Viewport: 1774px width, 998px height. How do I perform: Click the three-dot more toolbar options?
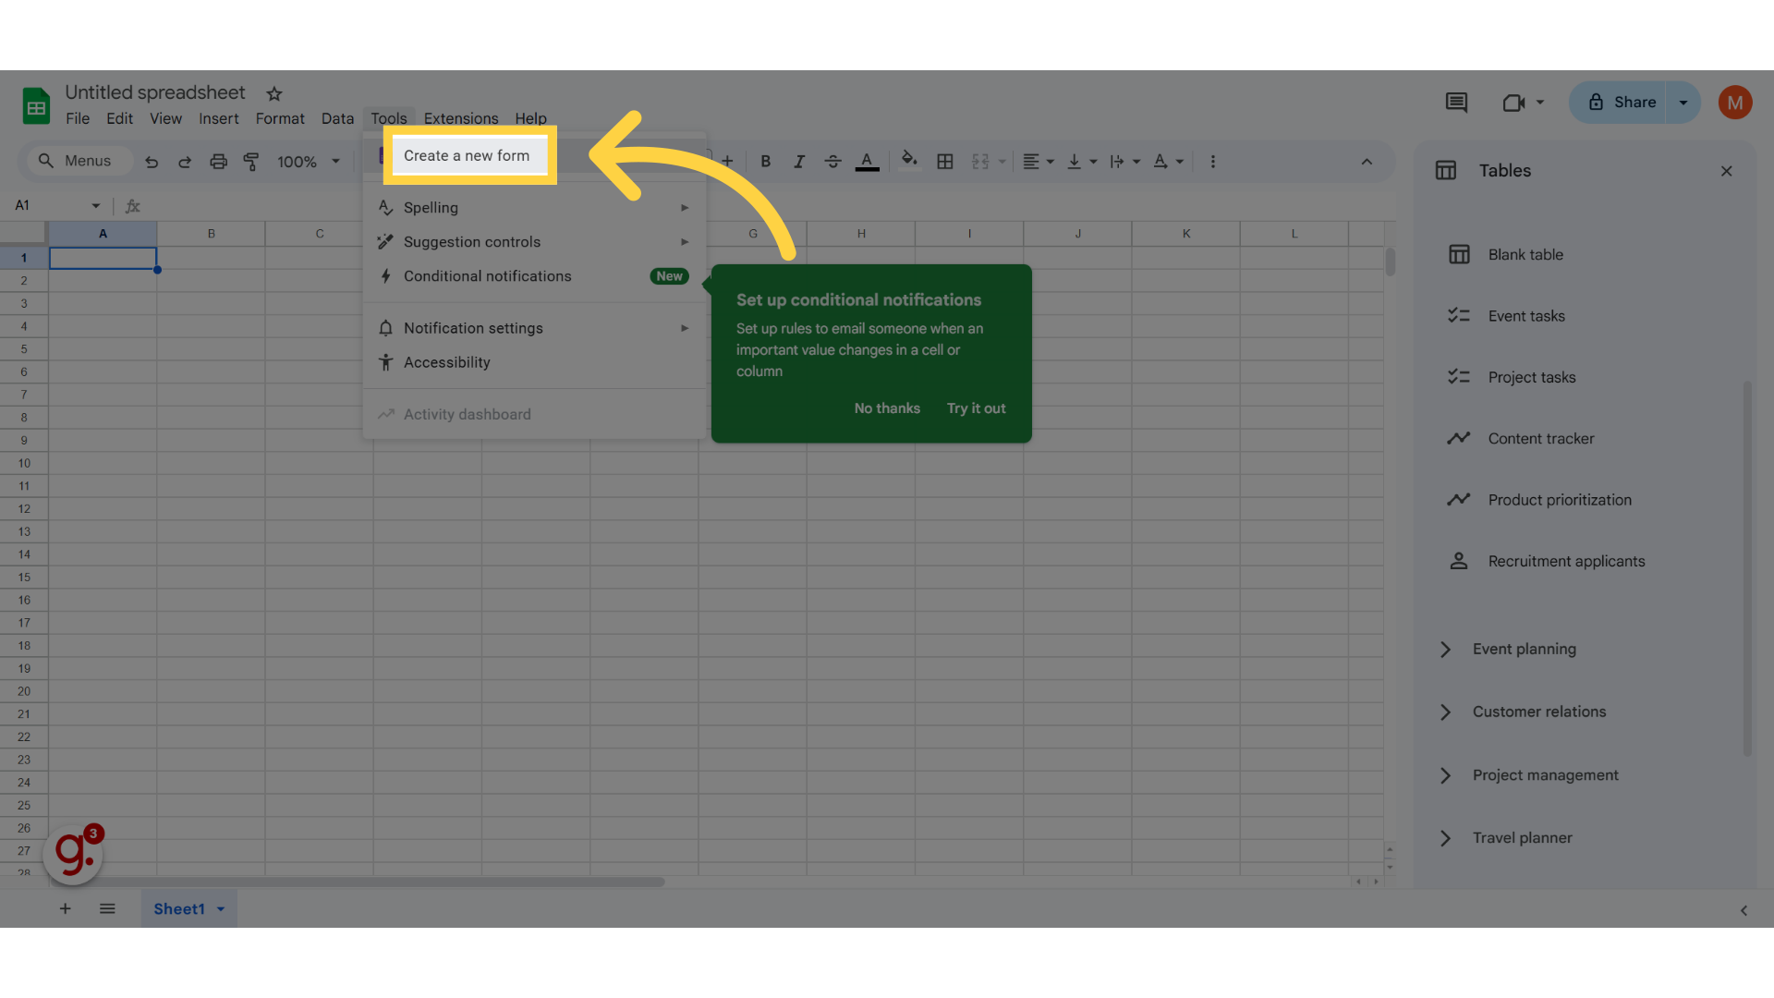[x=1213, y=162]
